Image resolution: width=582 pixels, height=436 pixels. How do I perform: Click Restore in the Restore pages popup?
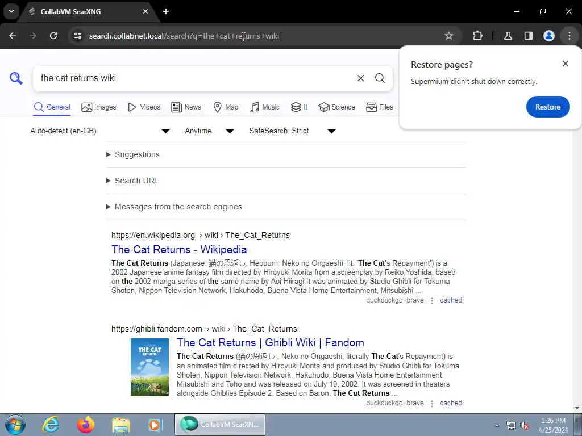(548, 107)
